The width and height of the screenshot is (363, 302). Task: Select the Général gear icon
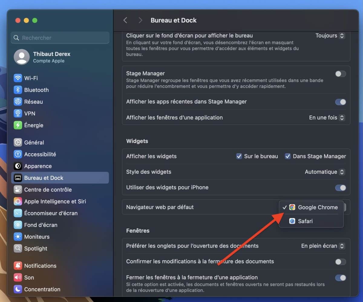click(18, 142)
